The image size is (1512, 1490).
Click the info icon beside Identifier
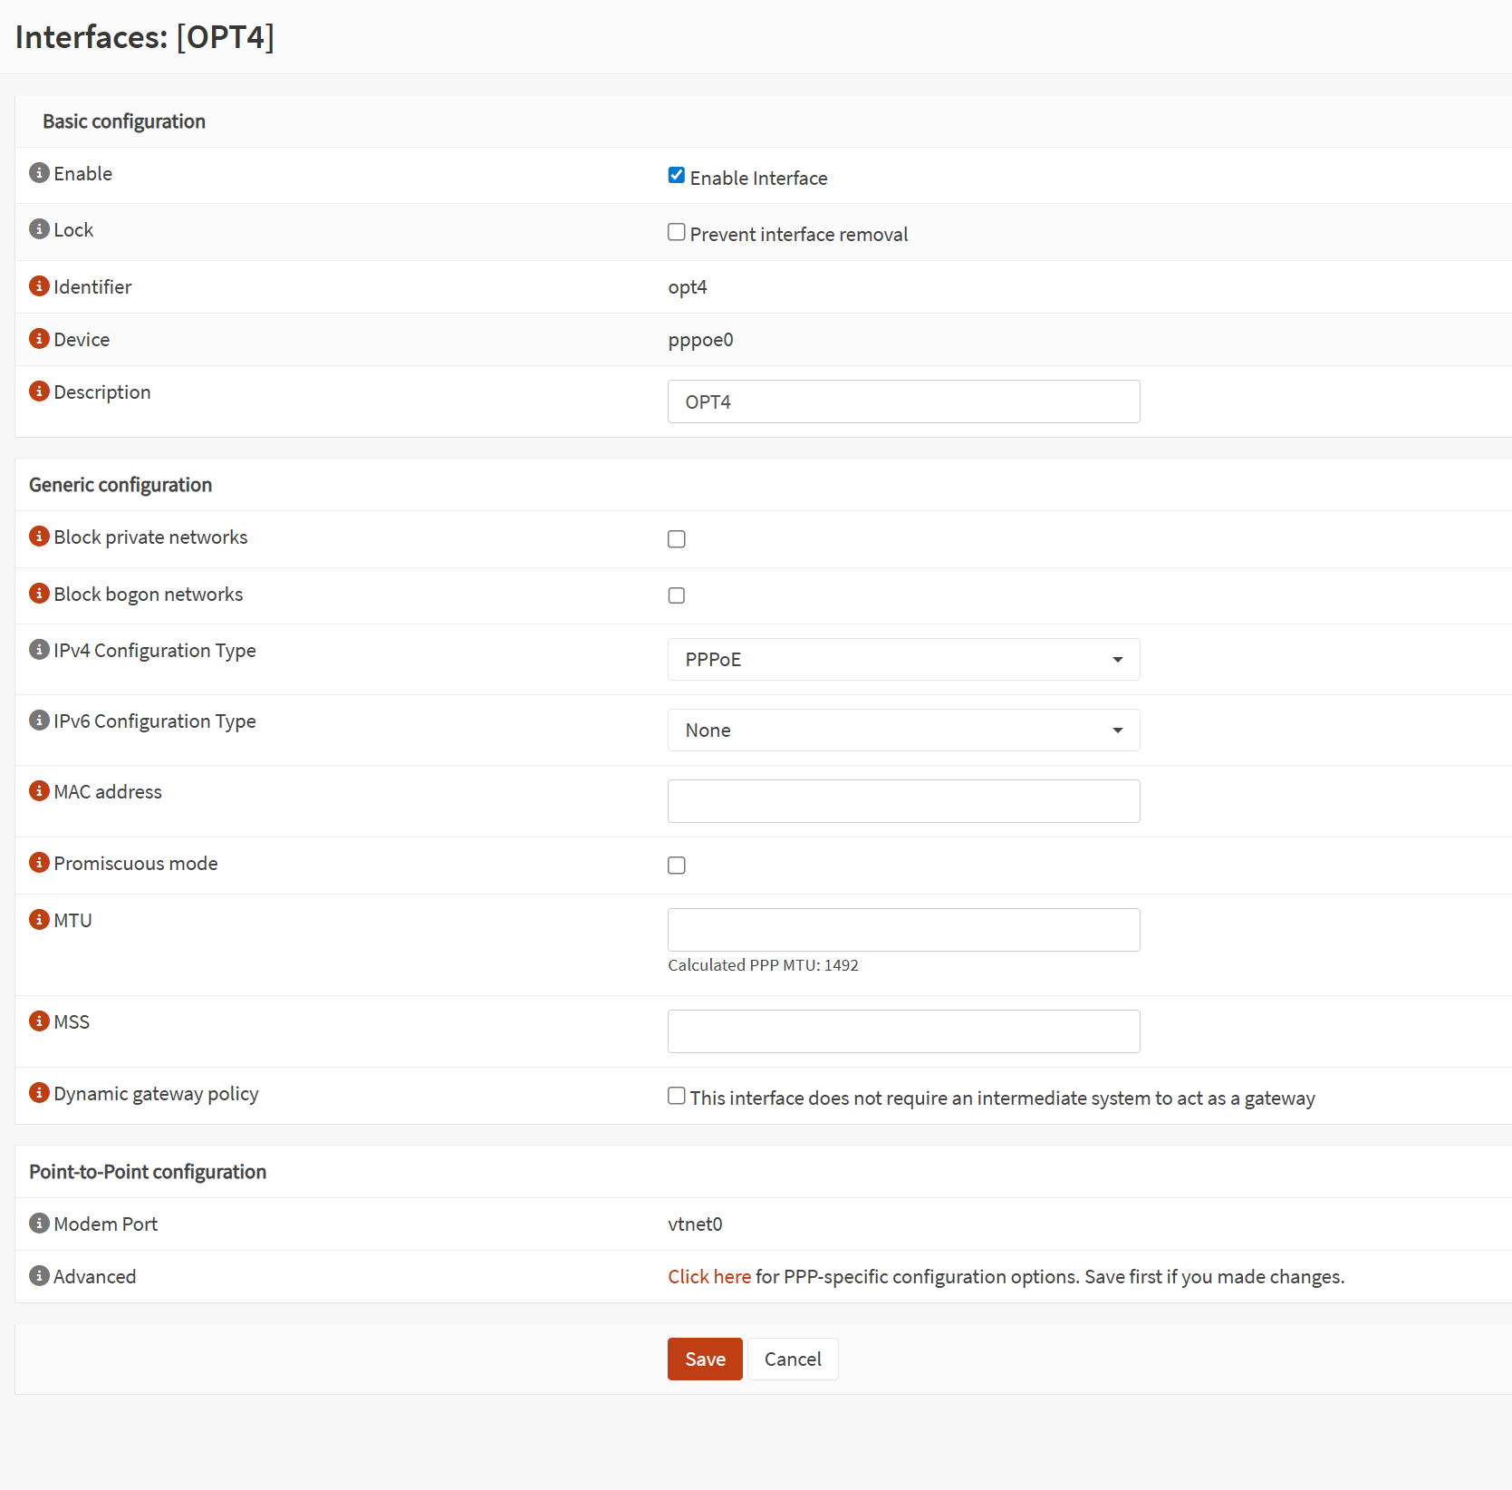pos(39,286)
